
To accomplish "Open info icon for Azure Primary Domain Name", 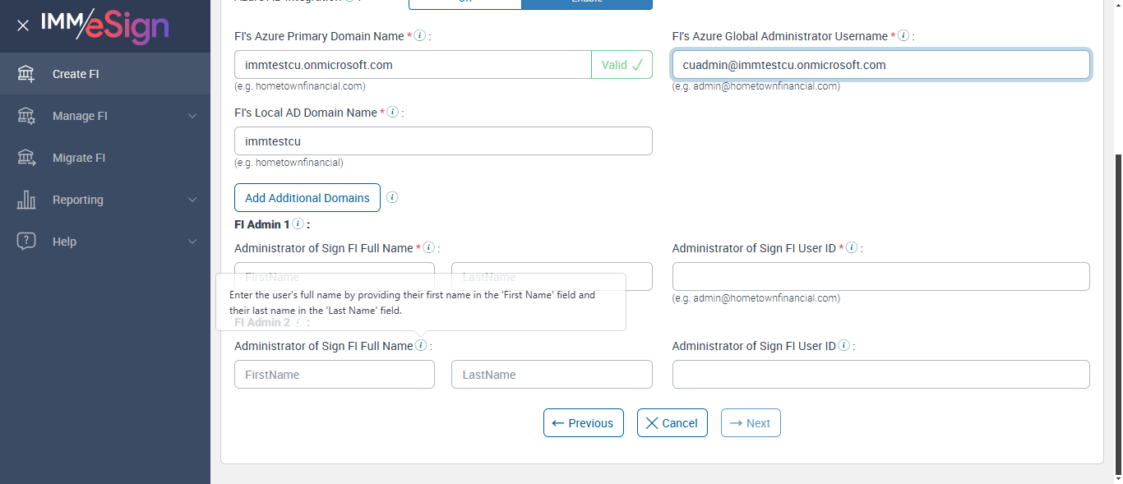I will 420,36.
